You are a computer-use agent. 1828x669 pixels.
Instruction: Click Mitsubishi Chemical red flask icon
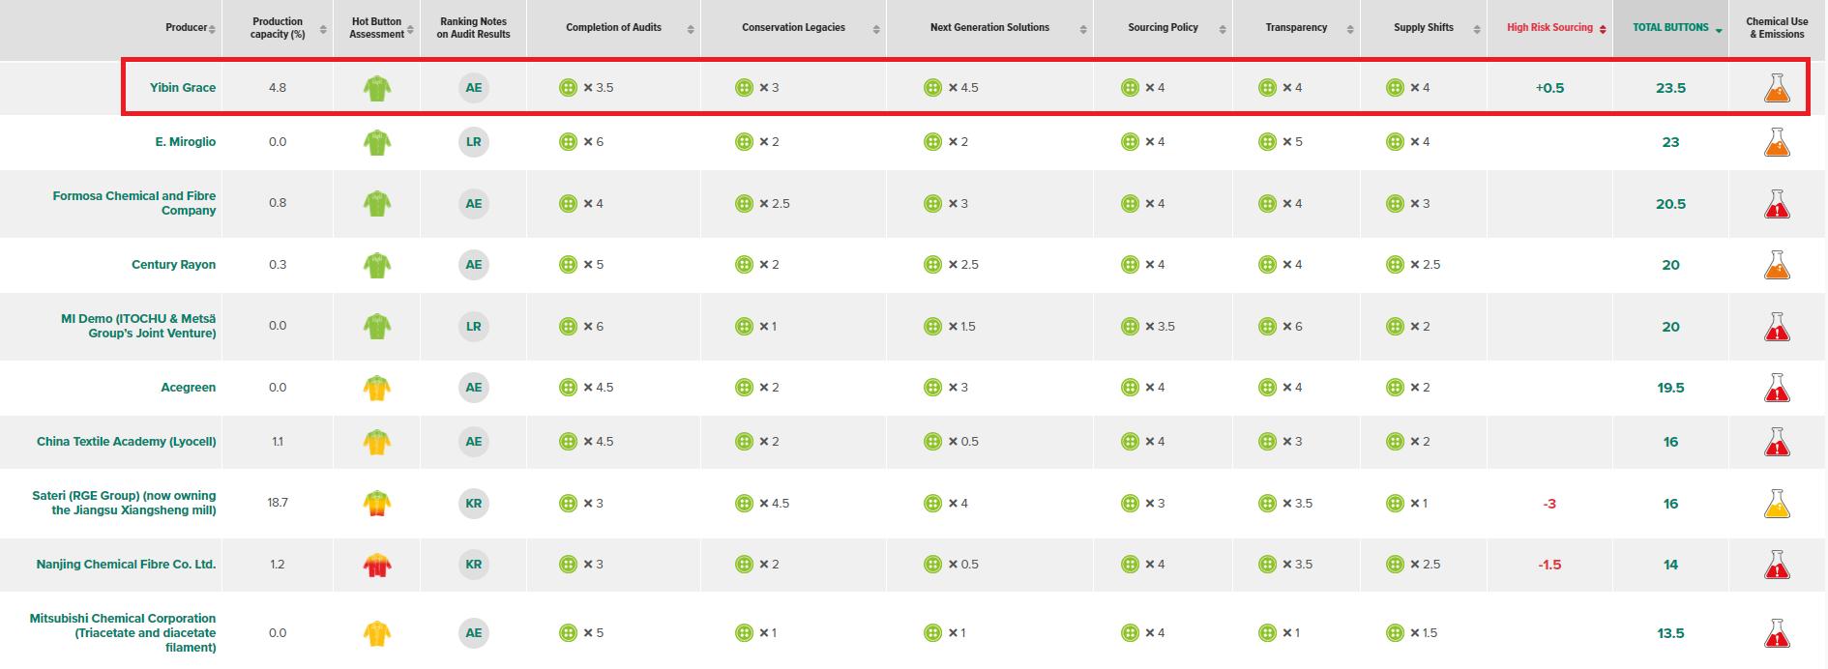coord(1777,633)
